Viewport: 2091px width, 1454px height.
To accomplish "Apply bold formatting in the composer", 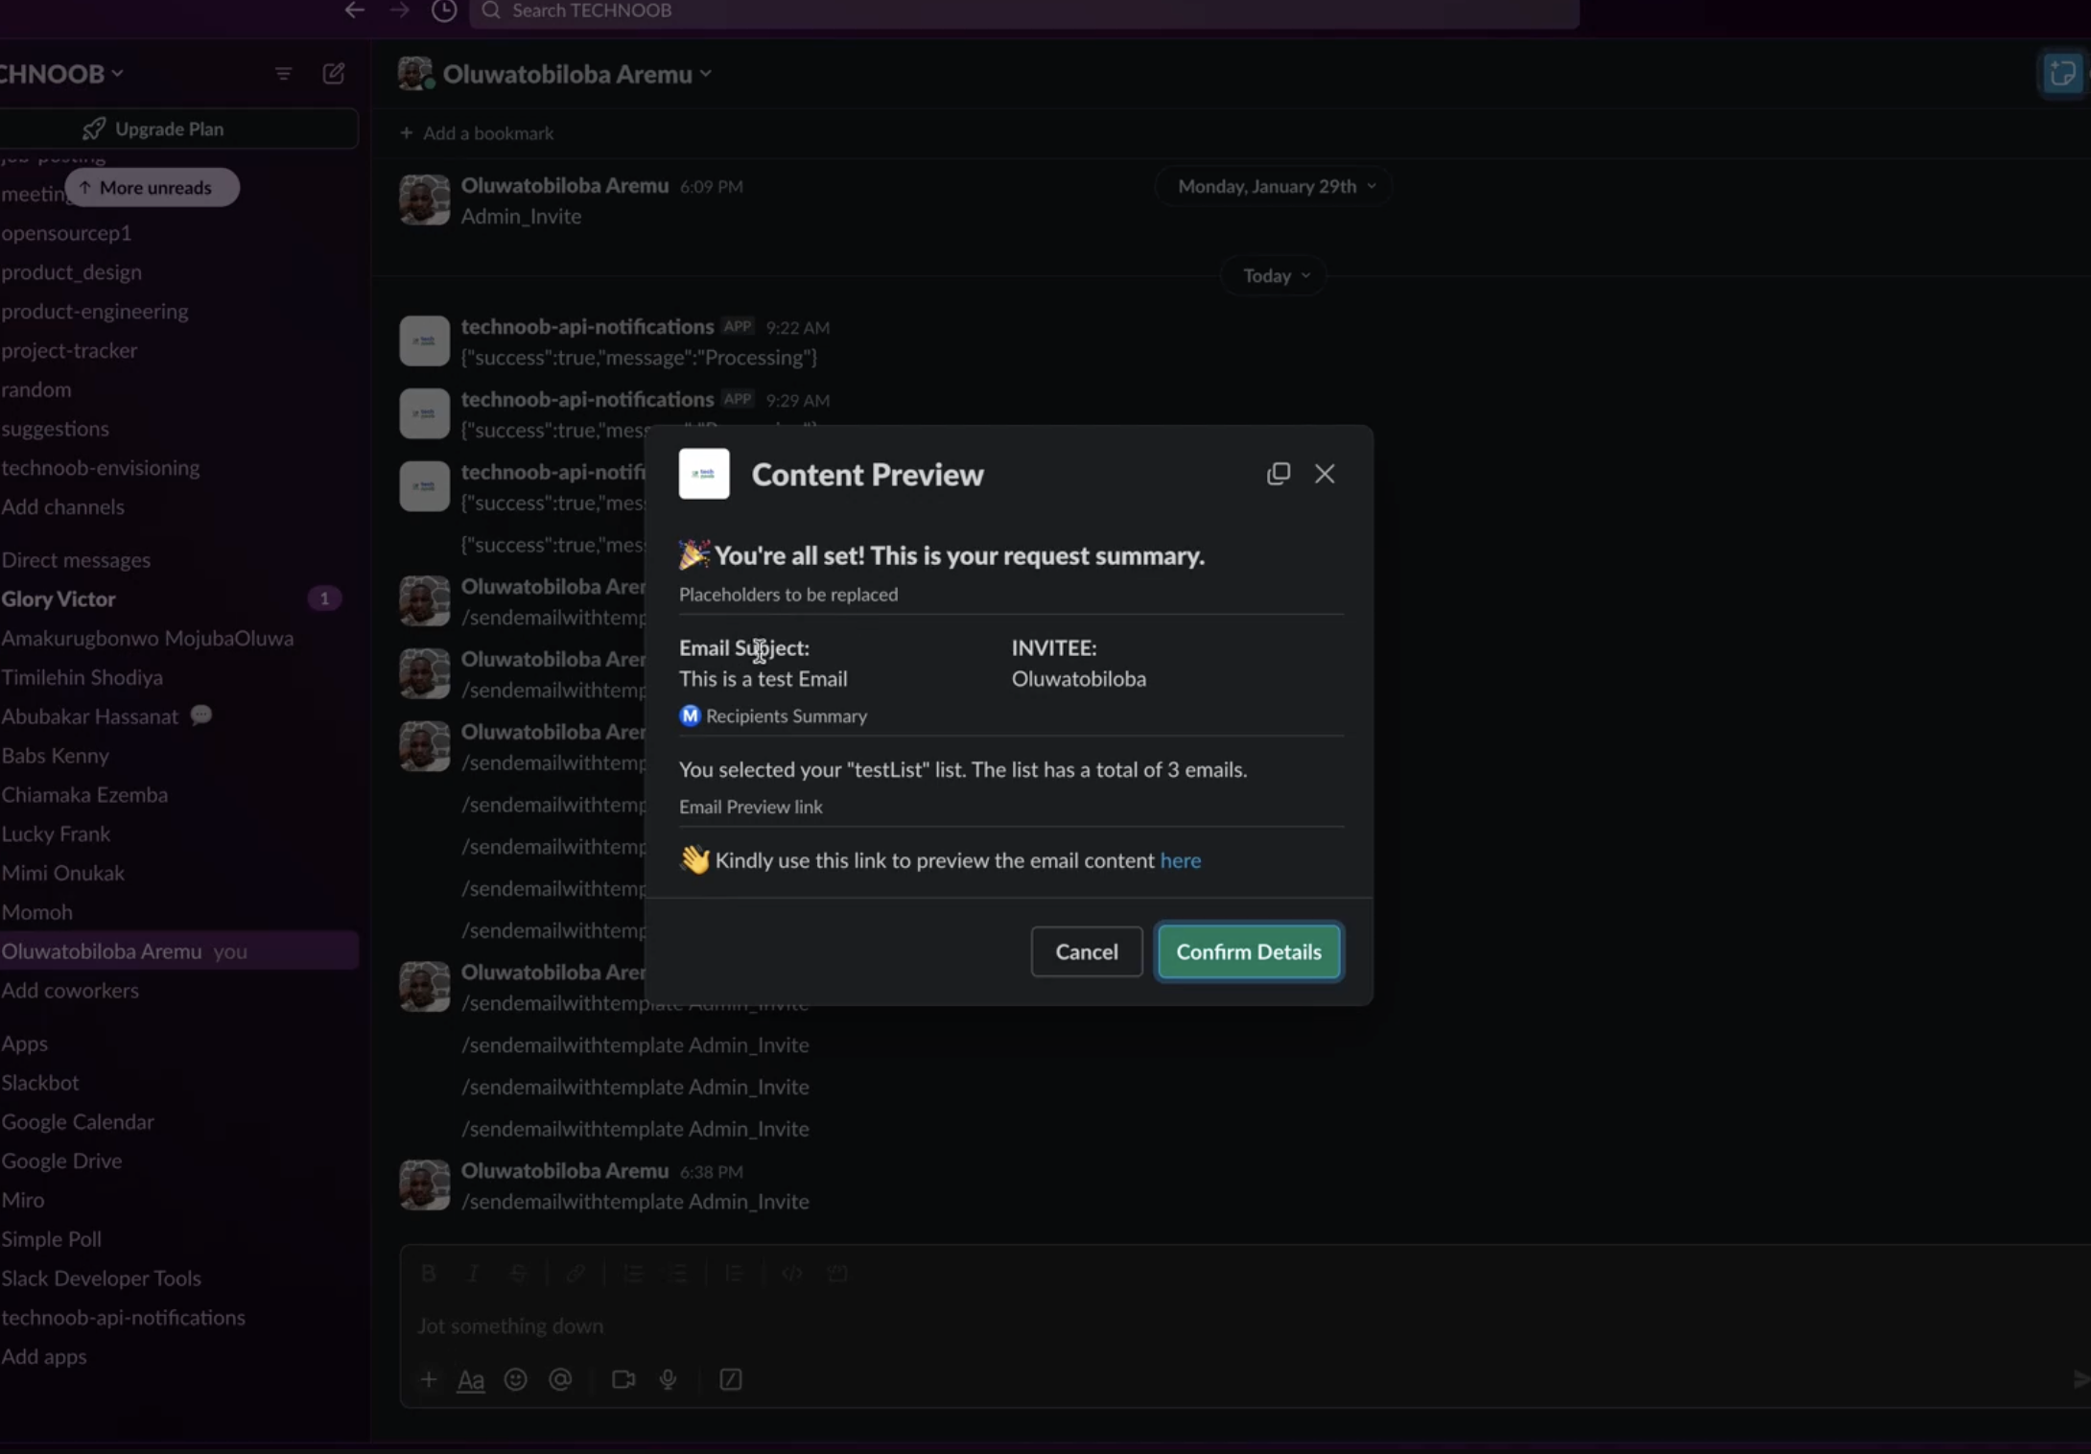I will tap(429, 1273).
